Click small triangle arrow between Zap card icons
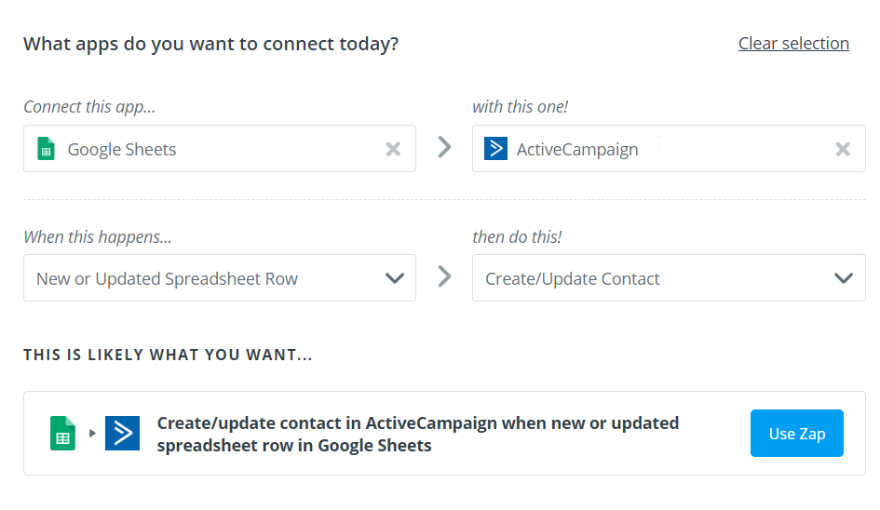The width and height of the screenshot is (880, 510). click(x=92, y=434)
